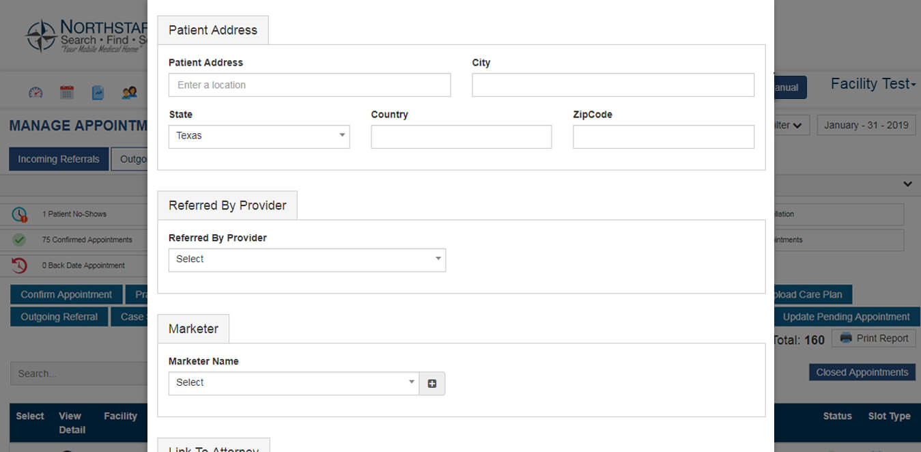The height and width of the screenshot is (452, 921).
Task: Click the Update Pending Appointment button
Action: click(846, 317)
